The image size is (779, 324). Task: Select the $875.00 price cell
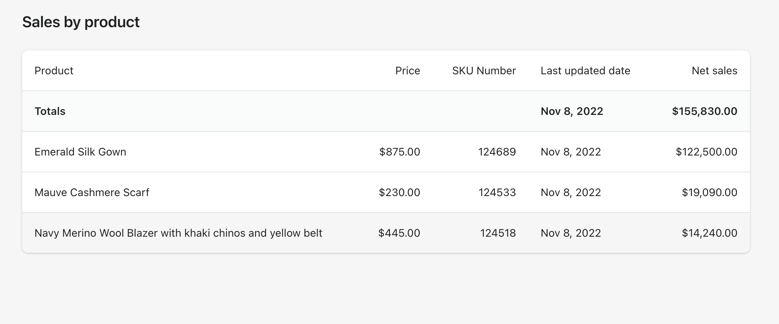click(x=399, y=152)
